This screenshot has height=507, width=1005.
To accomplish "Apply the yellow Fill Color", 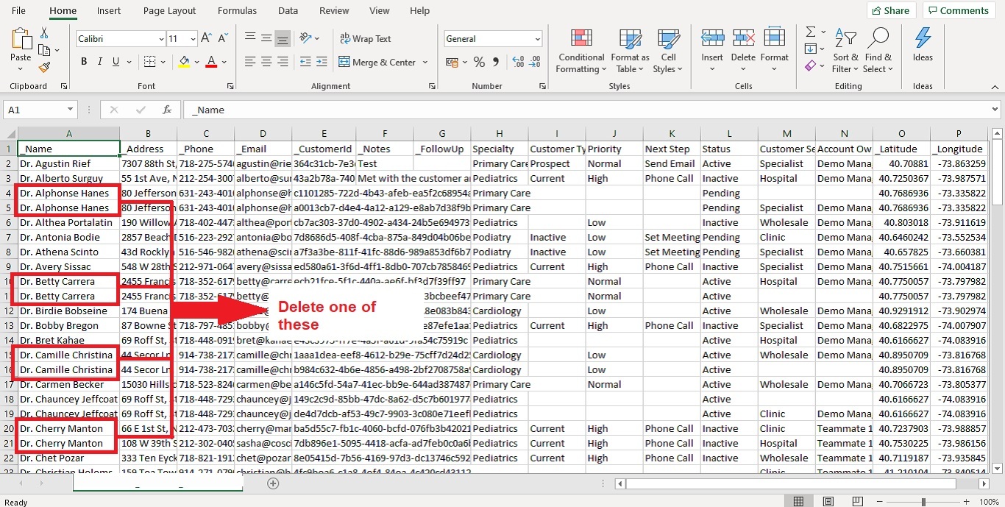I will click(x=184, y=62).
